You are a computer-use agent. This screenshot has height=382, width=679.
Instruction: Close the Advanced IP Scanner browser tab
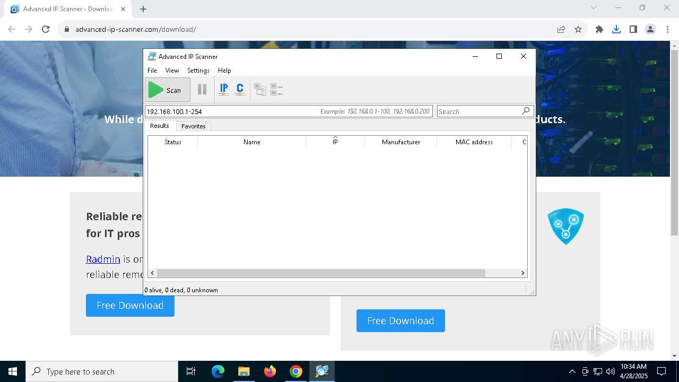pyautogui.click(x=124, y=9)
